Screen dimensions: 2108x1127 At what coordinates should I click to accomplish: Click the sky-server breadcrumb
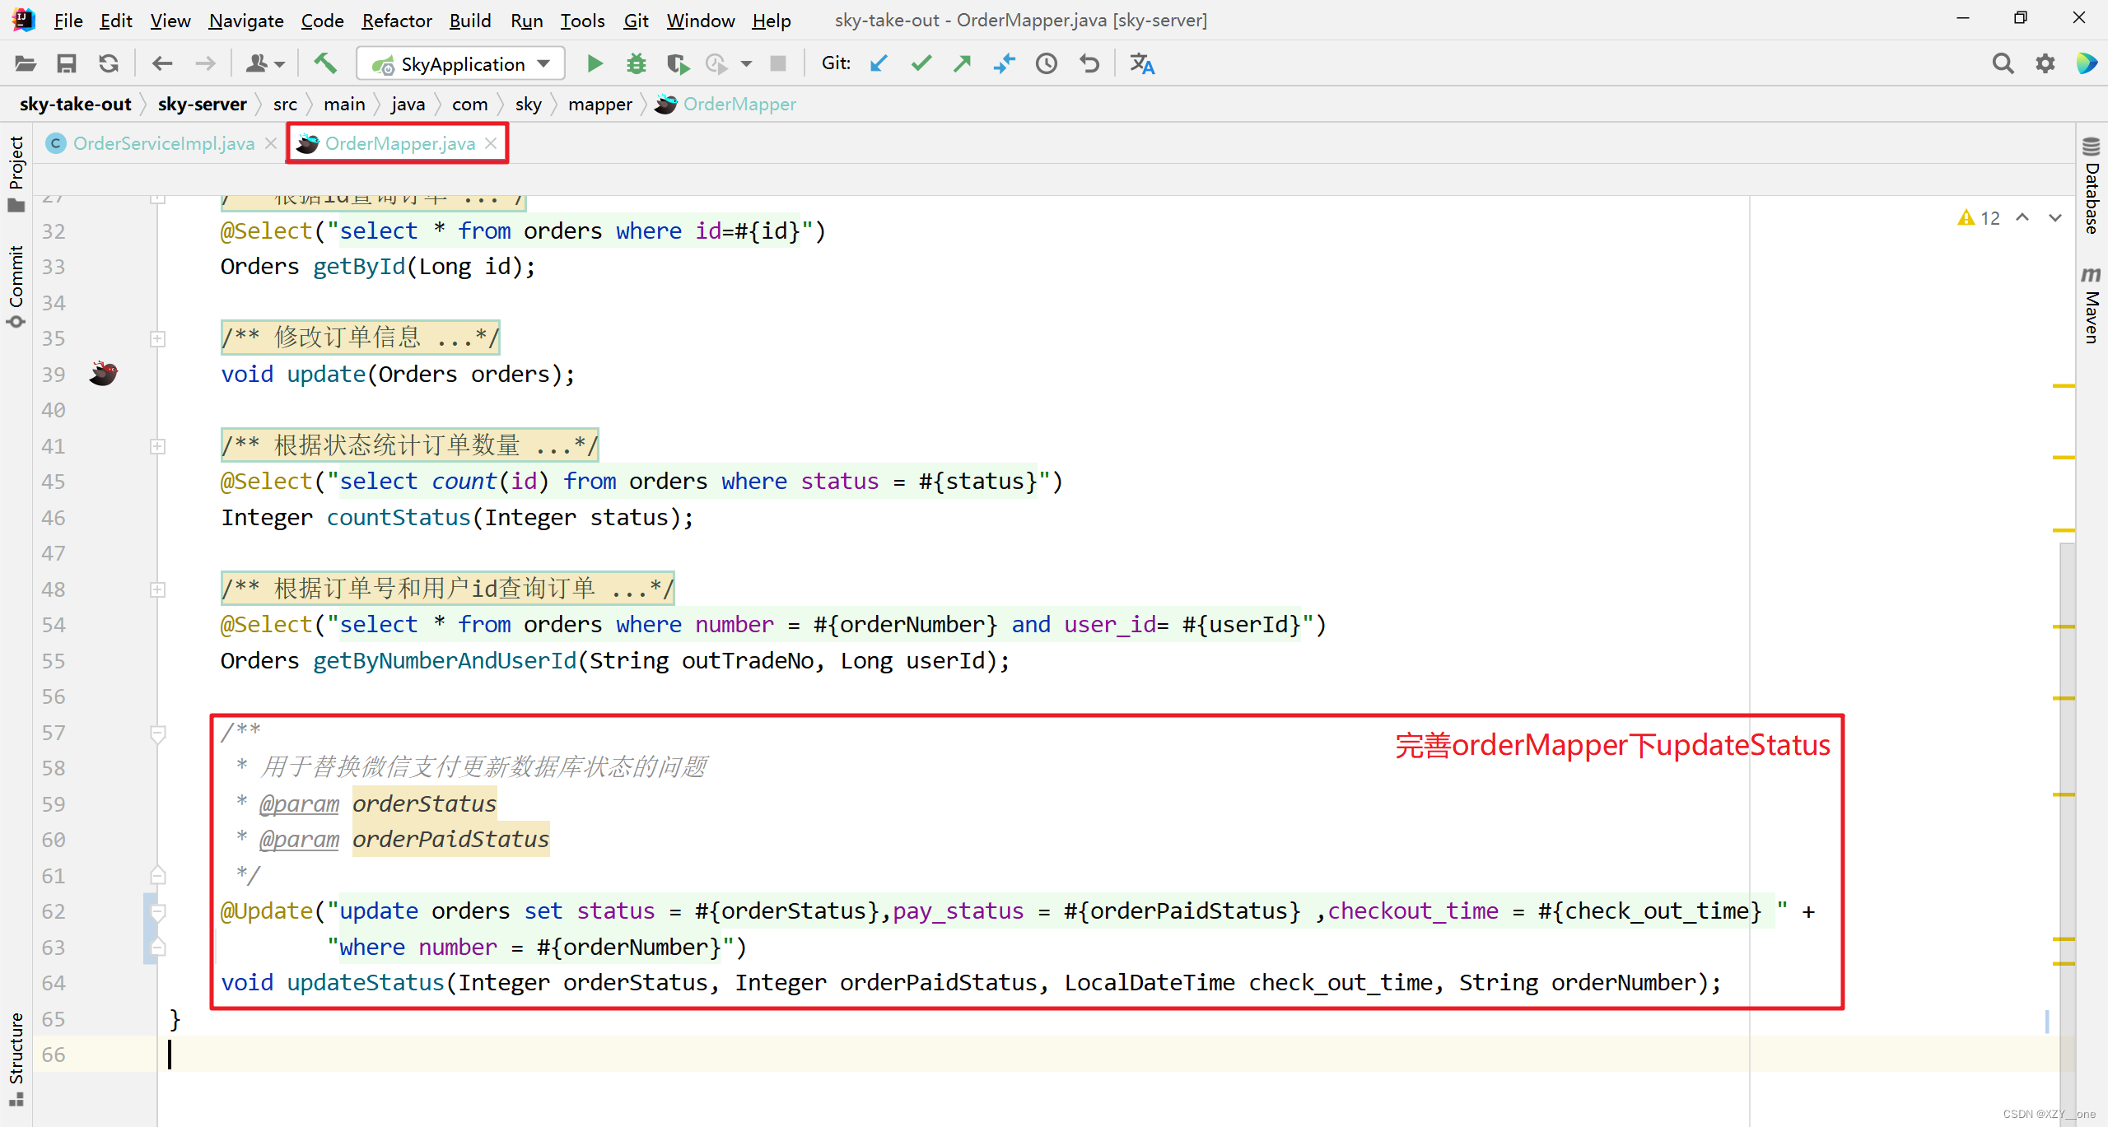pos(202,104)
